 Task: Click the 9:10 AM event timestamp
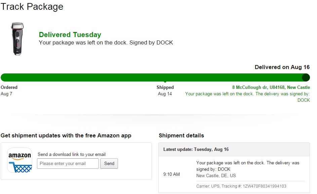click(171, 174)
